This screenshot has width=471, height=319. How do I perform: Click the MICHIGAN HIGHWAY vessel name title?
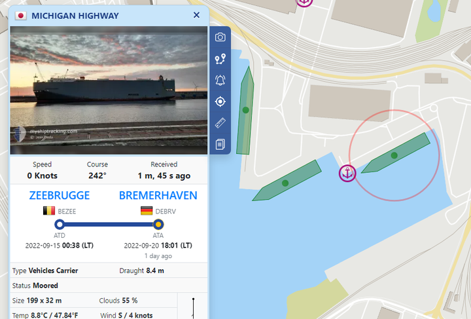(75, 16)
